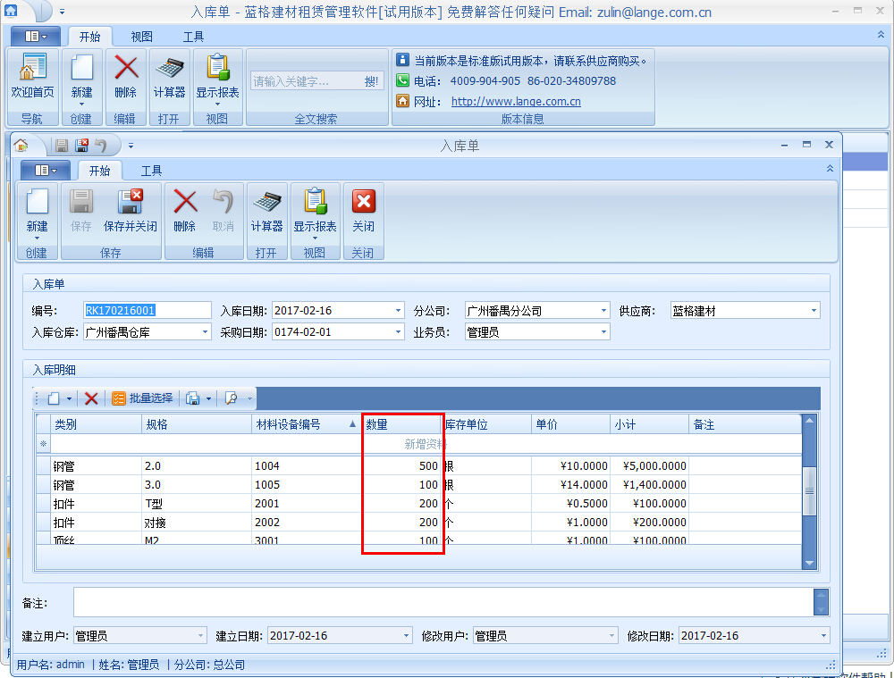Click the 批量选择 button
This screenshot has height=678, width=894.
(x=142, y=398)
